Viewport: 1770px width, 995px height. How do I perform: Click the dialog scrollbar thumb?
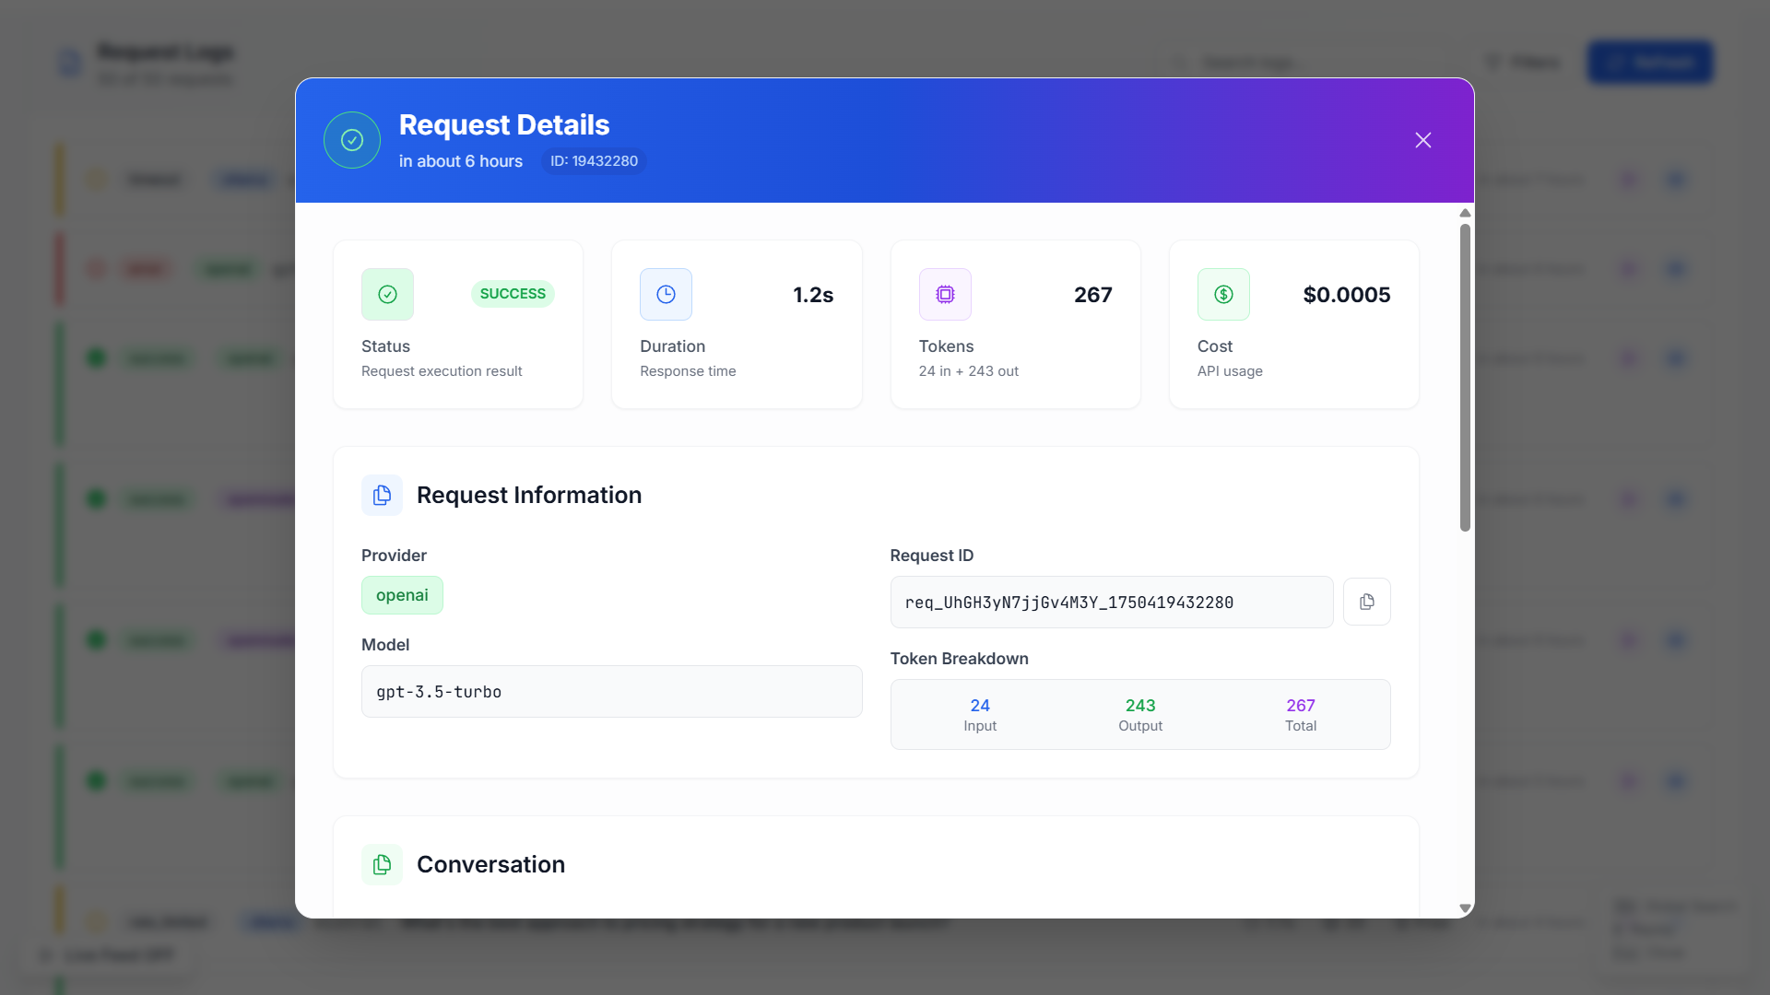pyautogui.click(x=1465, y=378)
